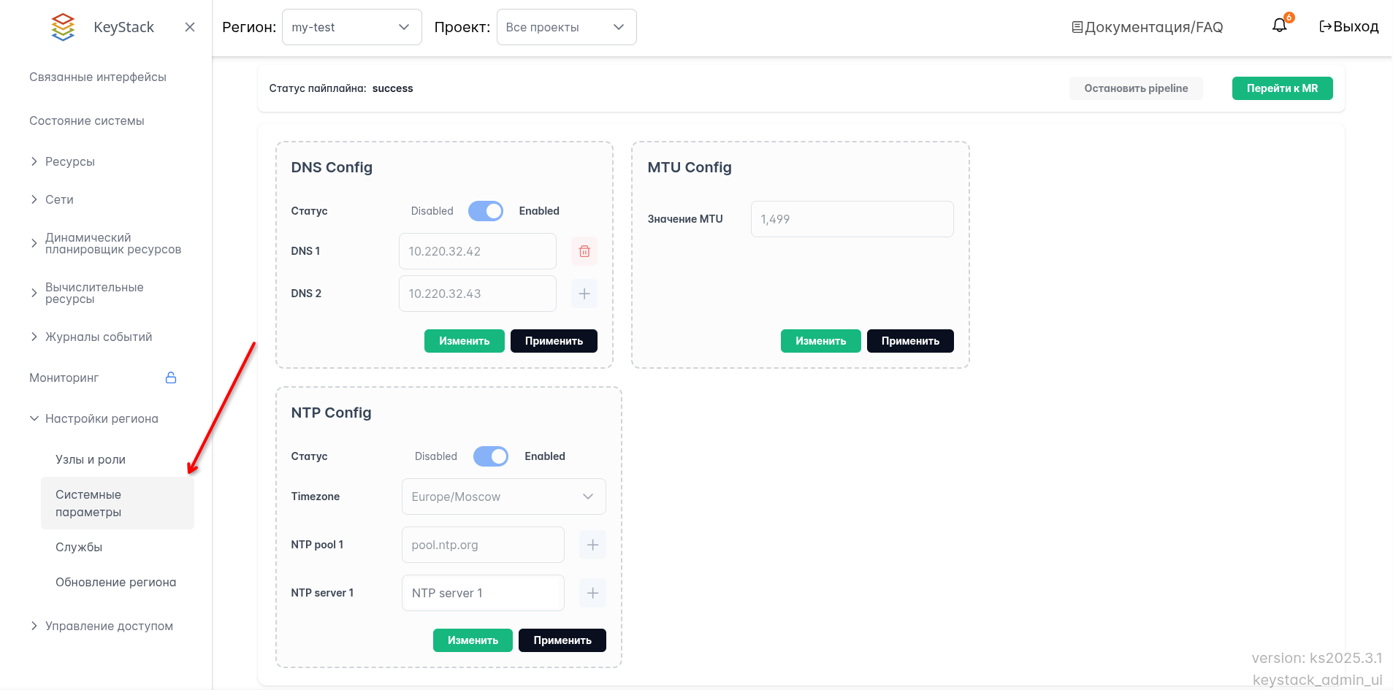Screen dimensions: 1393x690
Task: Collapse the Настройки региона section
Action: point(101,418)
